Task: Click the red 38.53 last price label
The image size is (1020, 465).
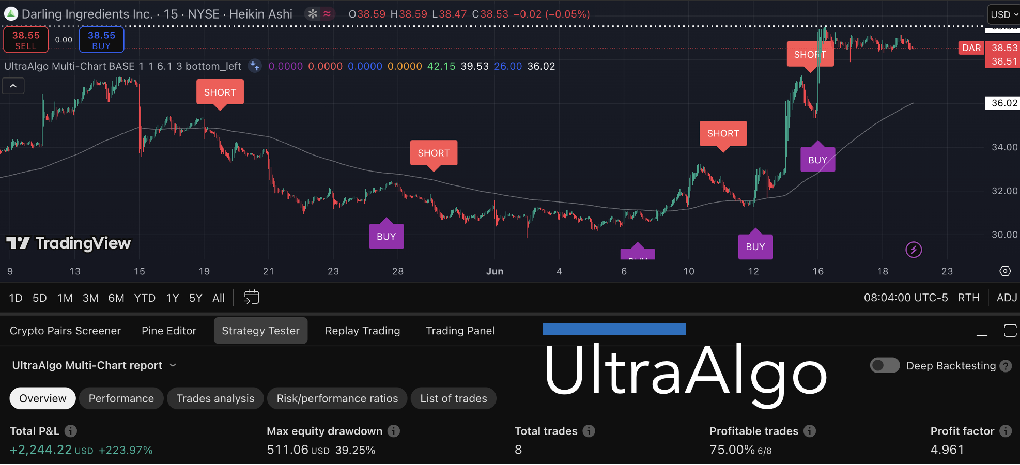Action: click(1003, 48)
